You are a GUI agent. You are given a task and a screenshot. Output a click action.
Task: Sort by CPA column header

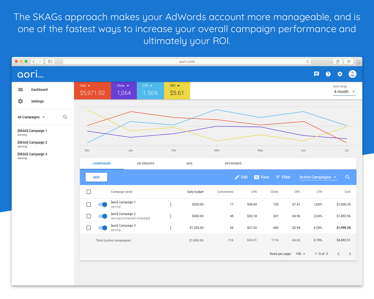(254, 192)
